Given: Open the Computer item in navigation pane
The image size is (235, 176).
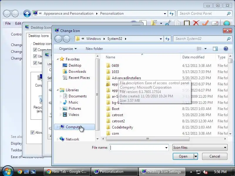Looking at the screenshot, I should coord(74,127).
